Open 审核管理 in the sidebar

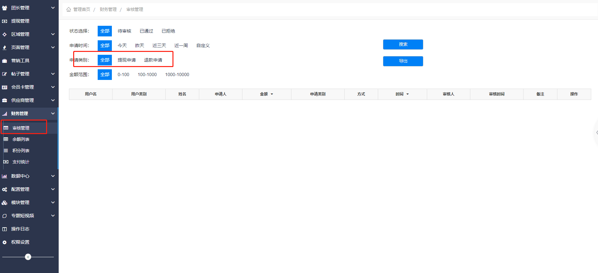coord(21,128)
